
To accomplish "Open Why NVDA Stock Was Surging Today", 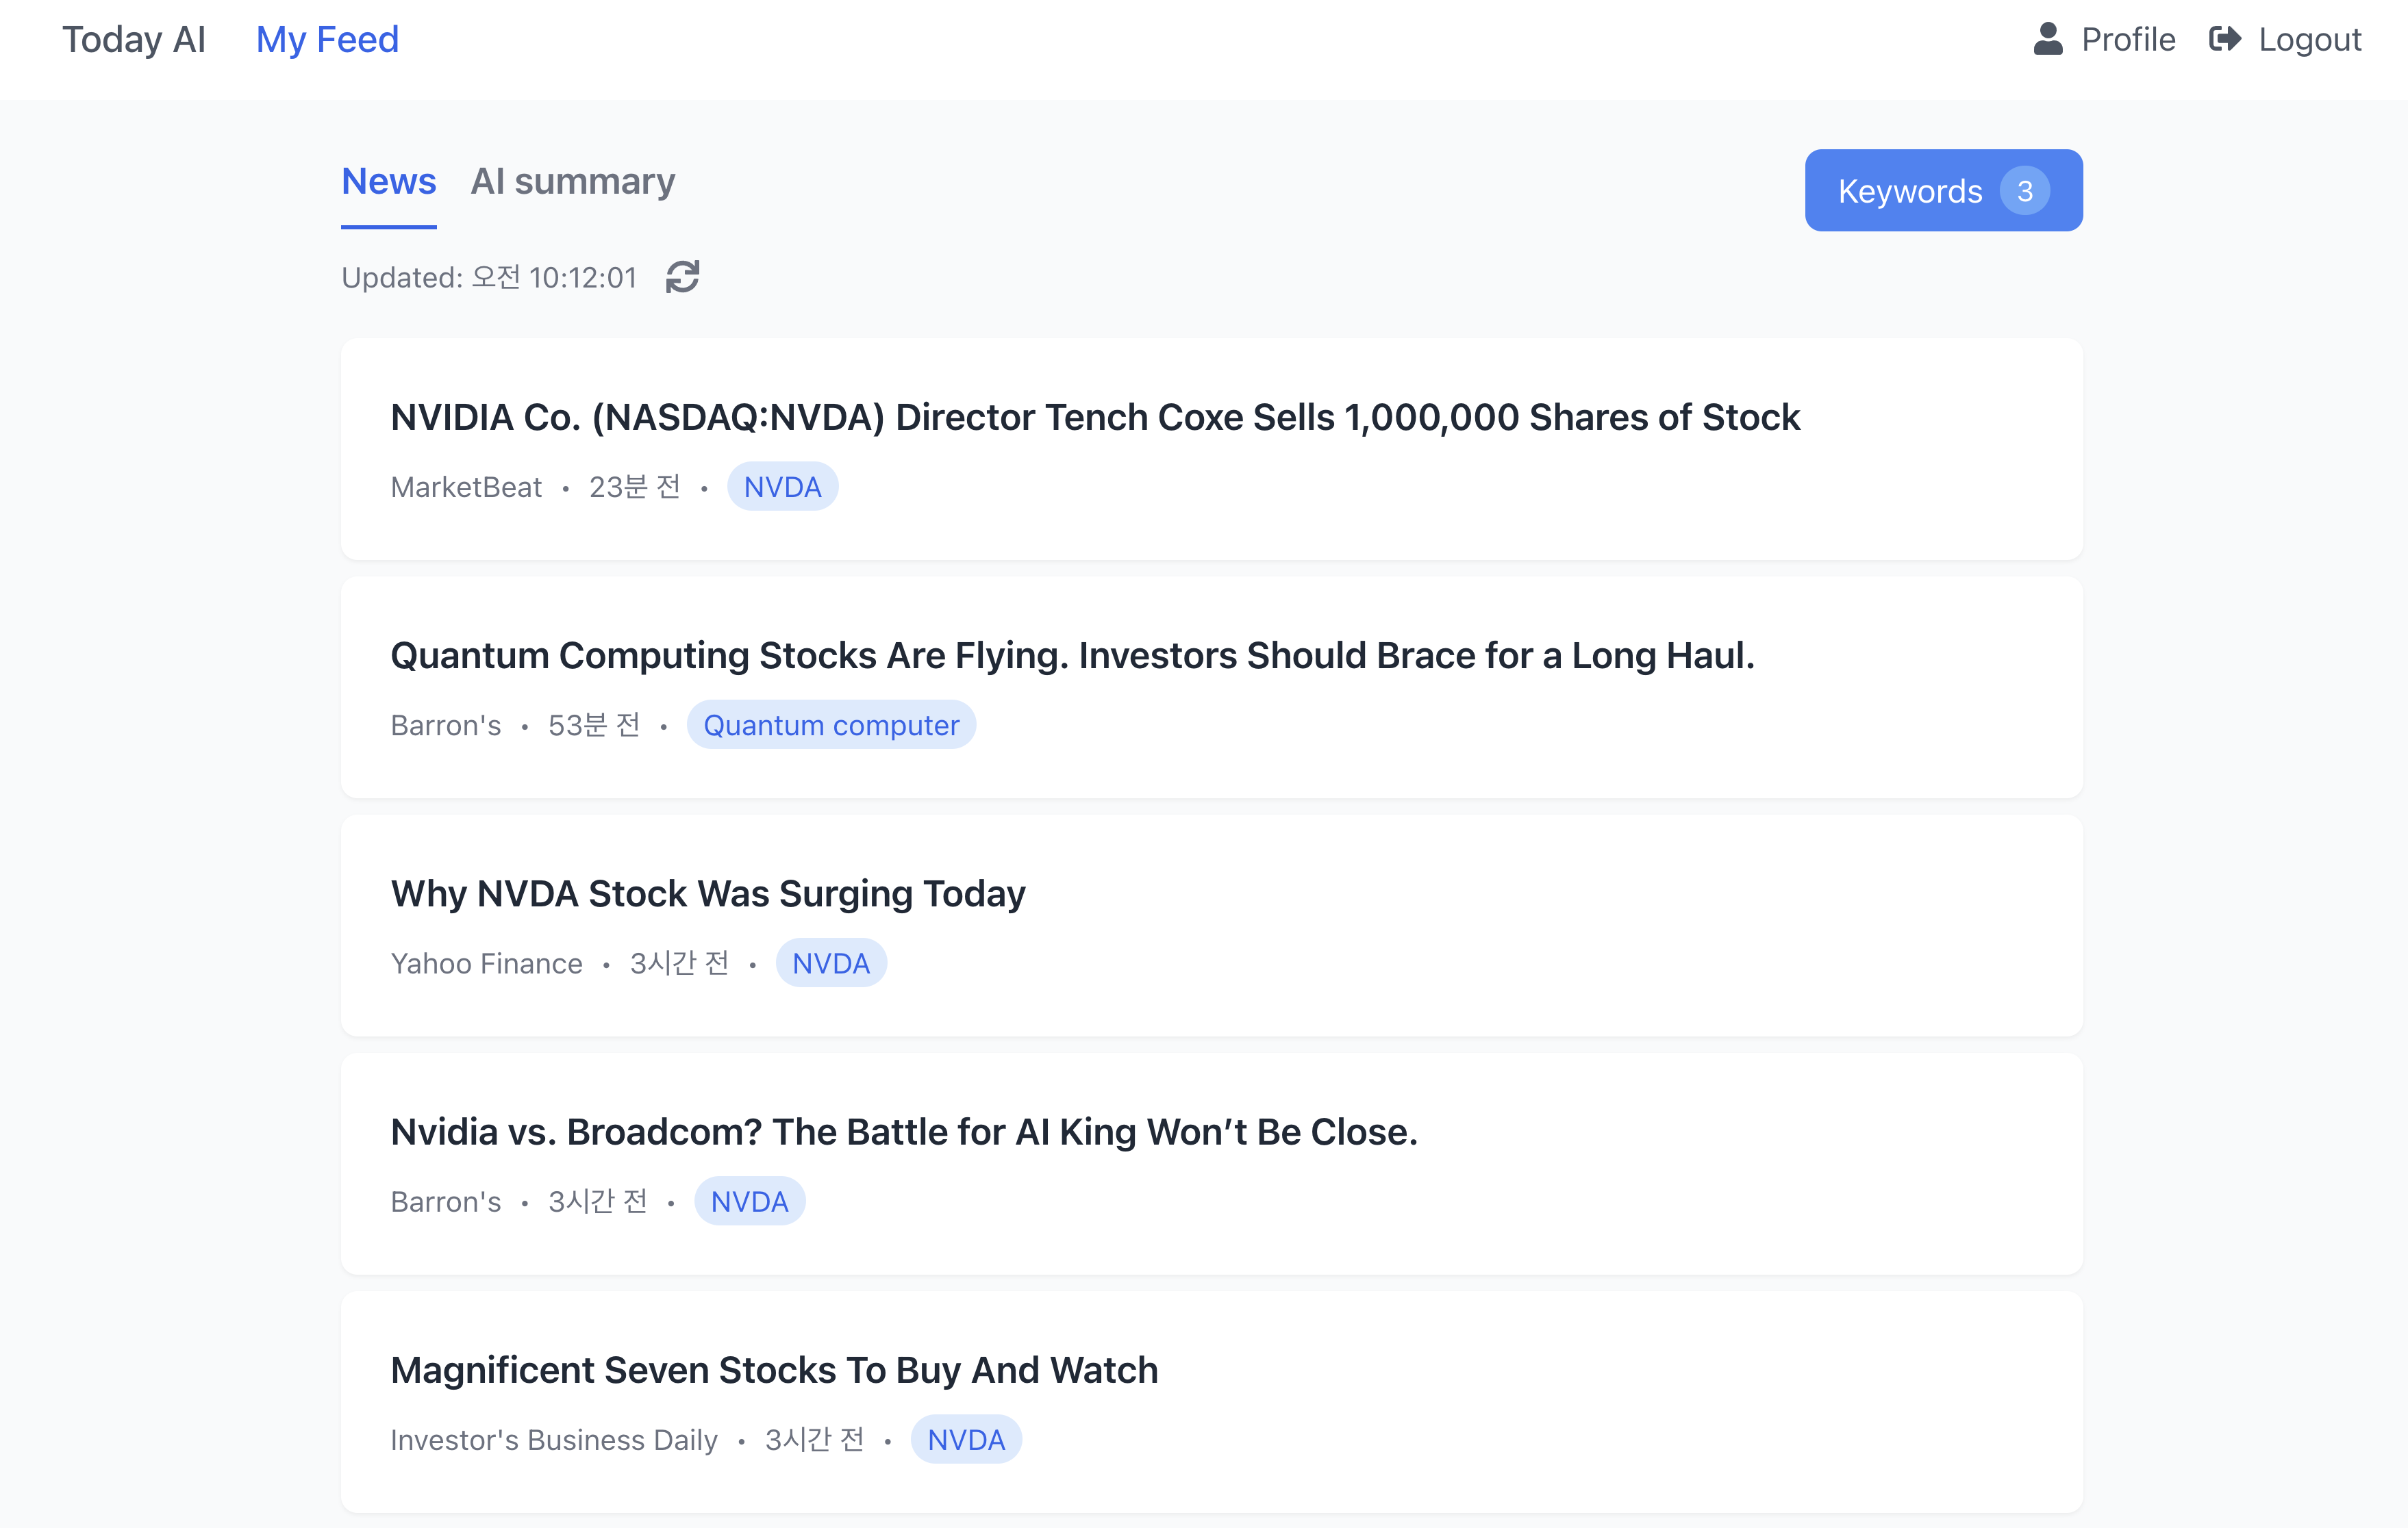I will click(708, 893).
